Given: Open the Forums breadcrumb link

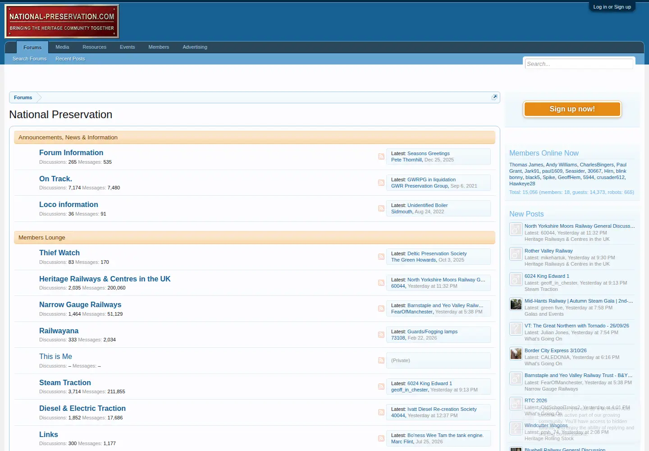Looking at the screenshot, I should (x=23, y=97).
